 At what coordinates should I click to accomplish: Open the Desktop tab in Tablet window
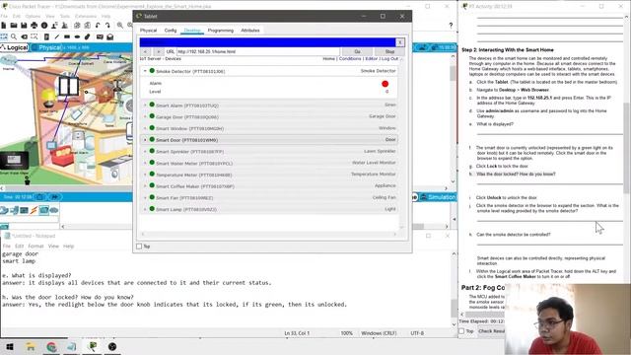point(192,31)
